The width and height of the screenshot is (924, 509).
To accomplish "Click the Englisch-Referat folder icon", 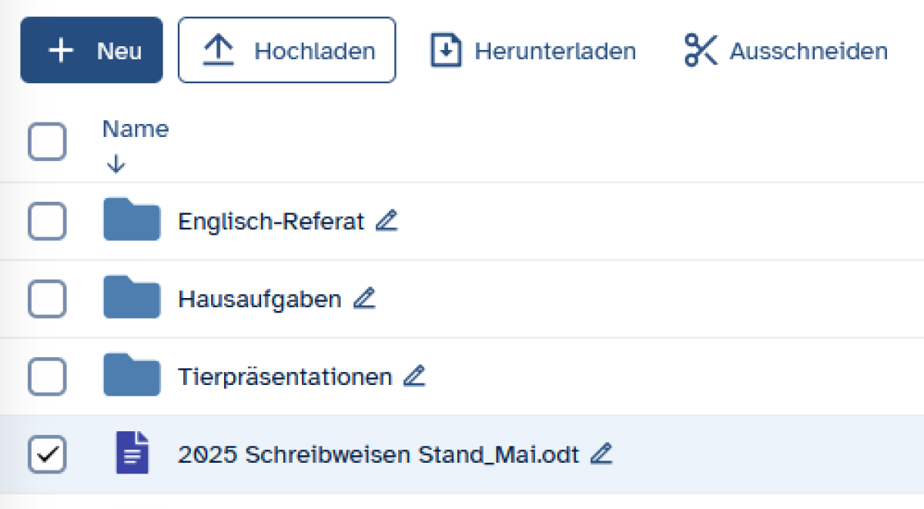I will [132, 220].
